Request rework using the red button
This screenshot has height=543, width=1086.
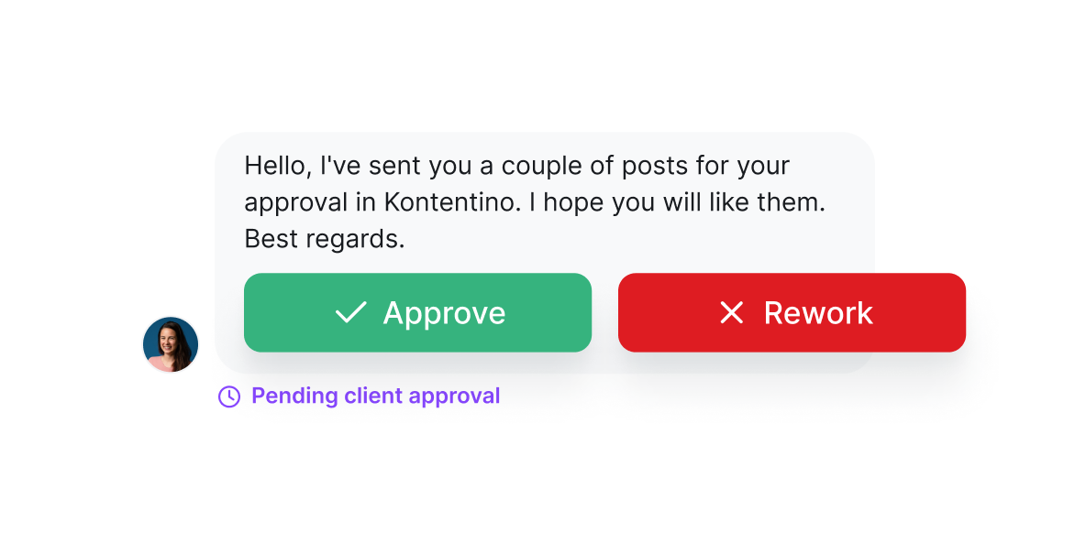coord(792,312)
